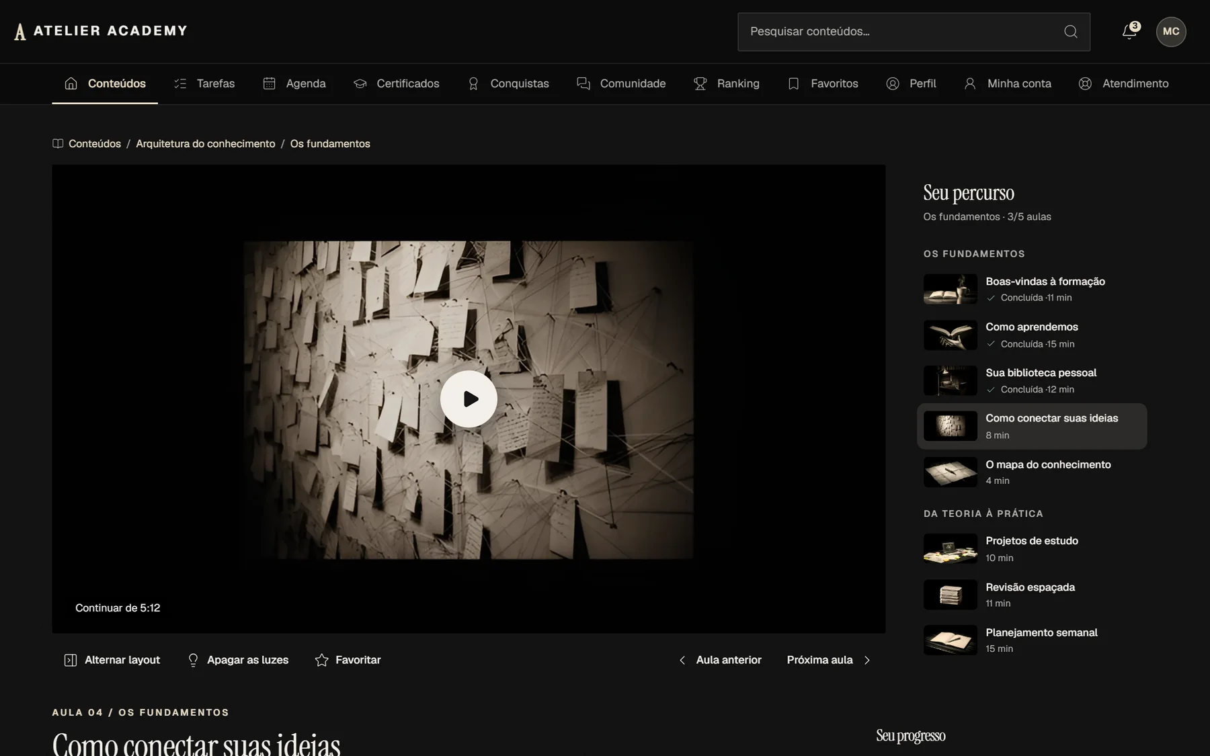The image size is (1210, 756).
Task: Click Continuar de 5:12 text
Action: 118,607
